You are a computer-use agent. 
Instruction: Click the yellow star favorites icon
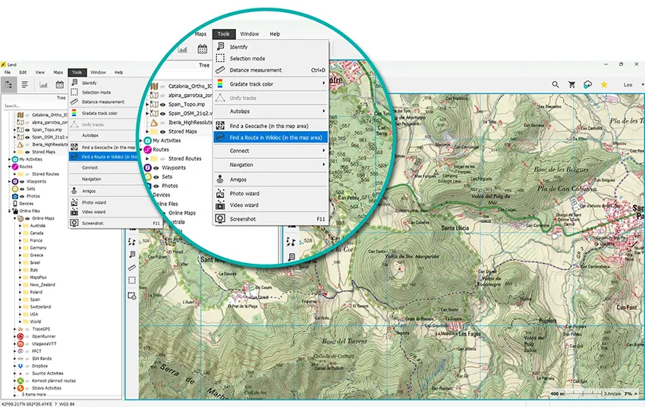point(604,85)
